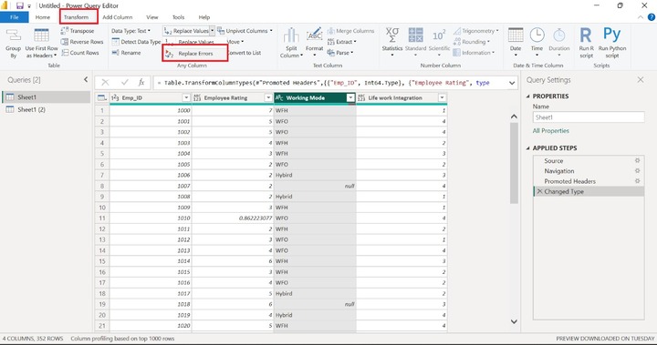The image size is (657, 345).
Task: Select the Sheet1 query
Action: (x=47, y=97)
